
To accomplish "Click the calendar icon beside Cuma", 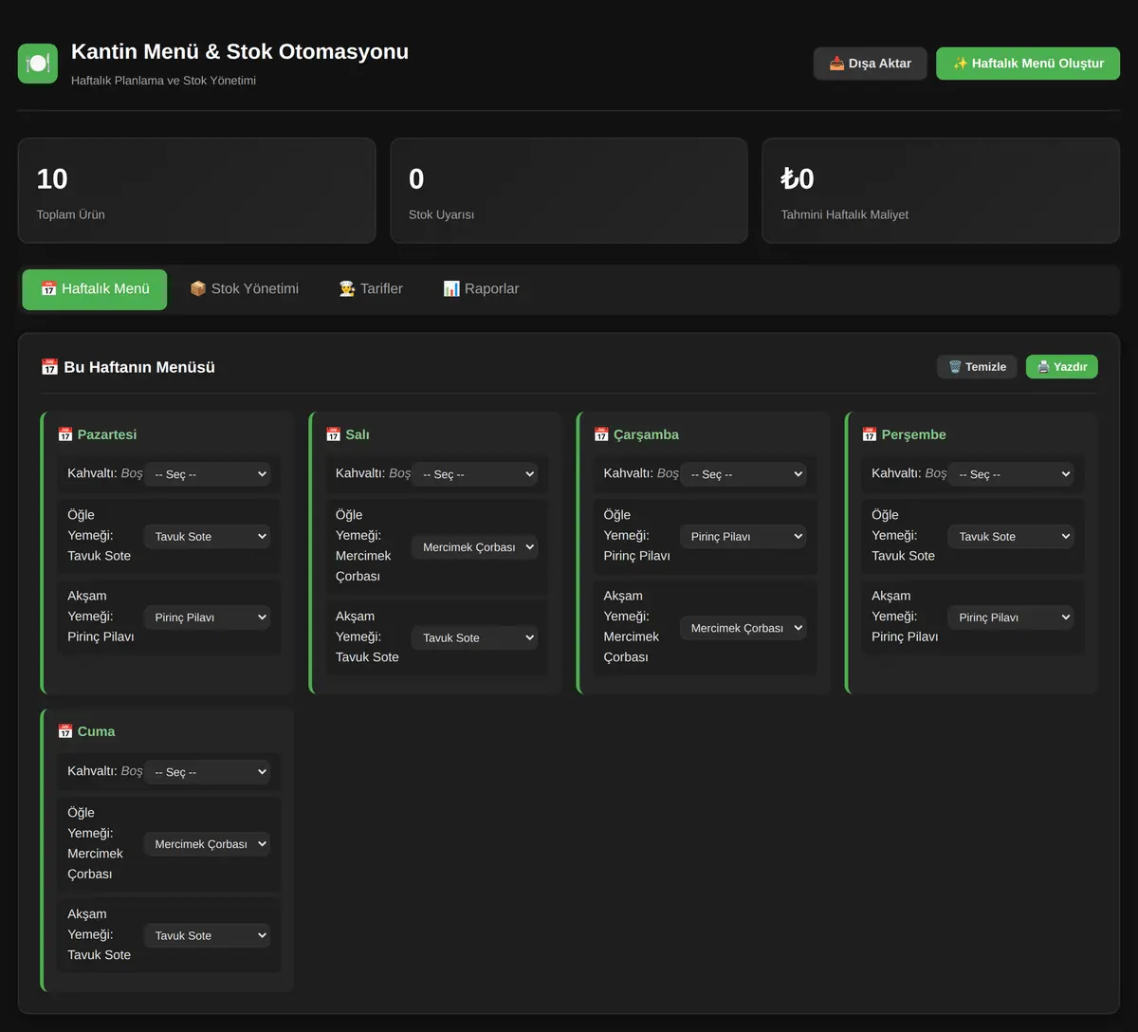I will tap(65, 731).
